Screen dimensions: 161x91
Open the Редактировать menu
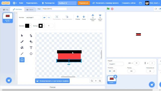[32, 3]
